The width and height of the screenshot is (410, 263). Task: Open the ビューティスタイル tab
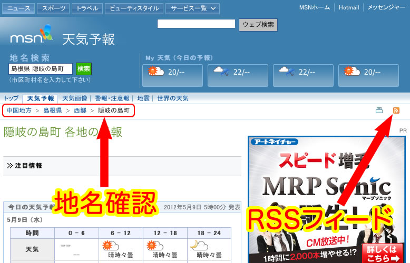point(134,8)
